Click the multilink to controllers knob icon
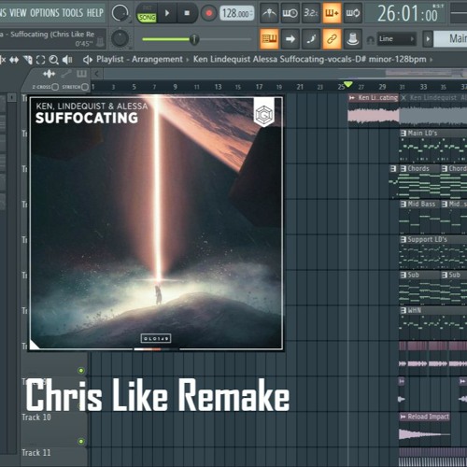The image size is (467, 467). [353, 39]
